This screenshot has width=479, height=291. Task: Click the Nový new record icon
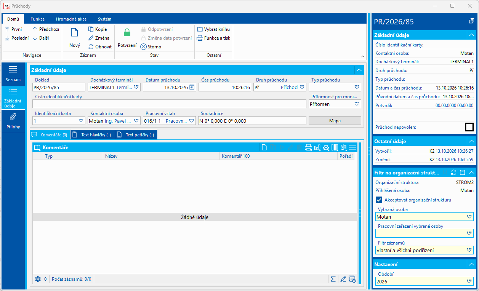coord(75,32)
